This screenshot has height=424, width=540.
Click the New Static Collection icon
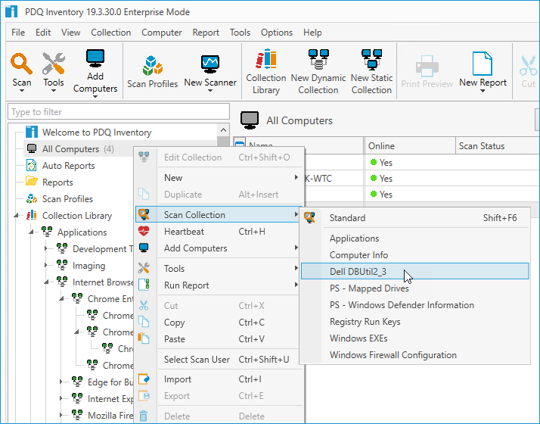click(x=371, y=59)
